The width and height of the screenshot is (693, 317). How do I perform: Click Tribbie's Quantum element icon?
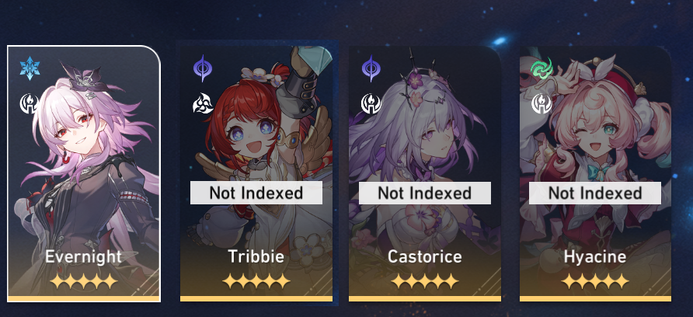tap(203, 68)
